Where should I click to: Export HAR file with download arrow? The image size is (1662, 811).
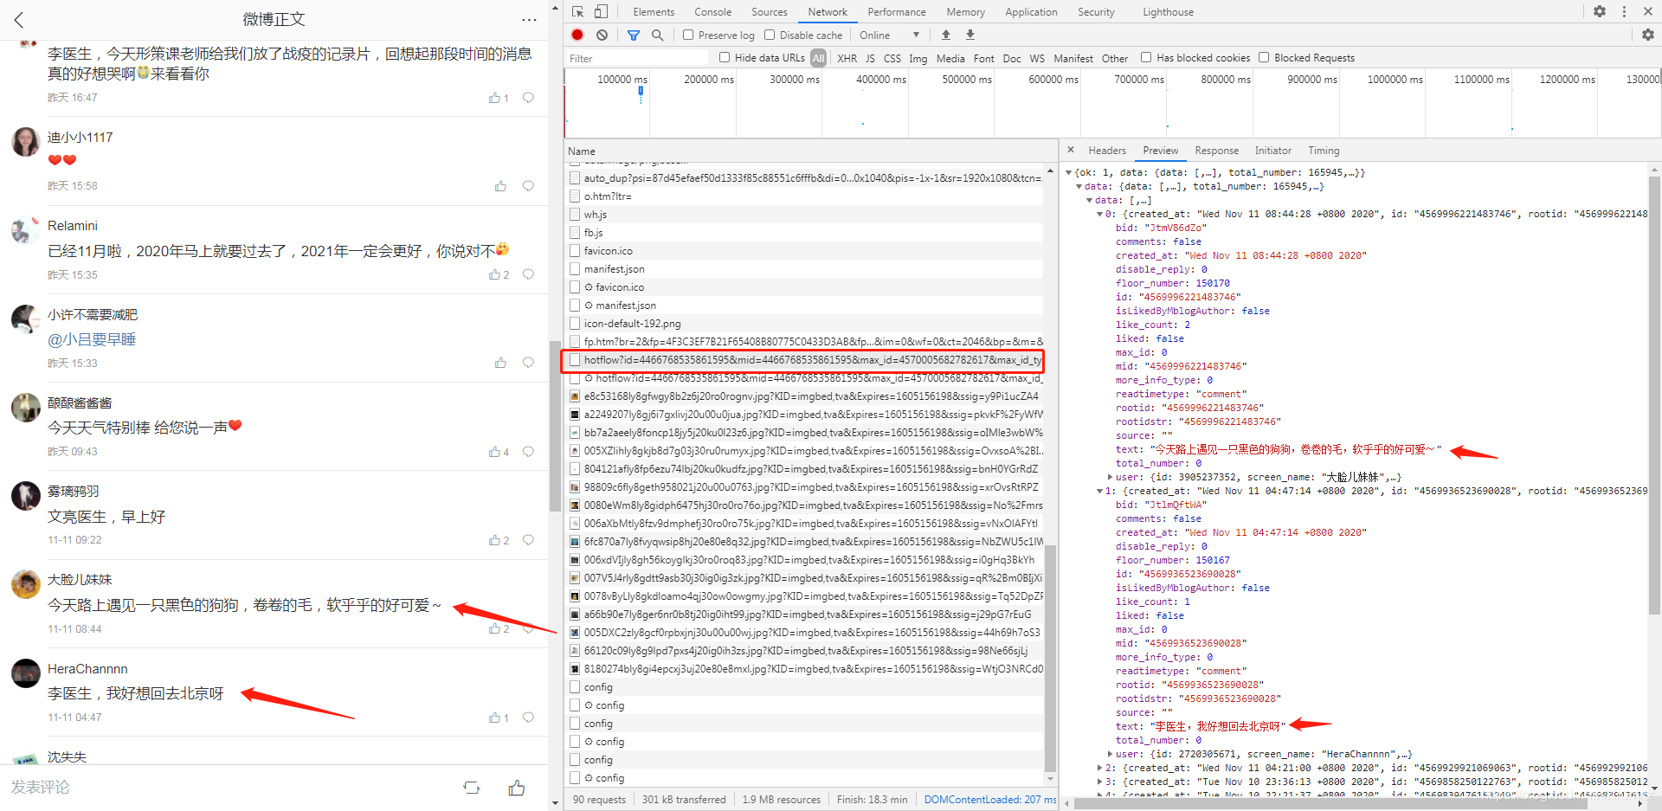coord(970,35)
